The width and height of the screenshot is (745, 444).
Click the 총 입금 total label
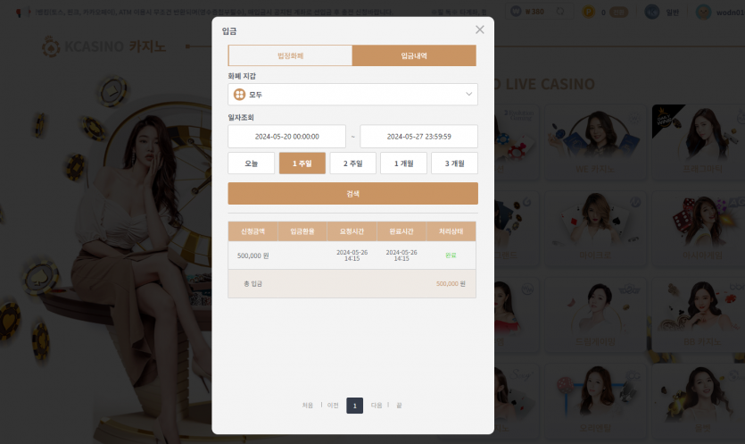click(x=252, y=283)
